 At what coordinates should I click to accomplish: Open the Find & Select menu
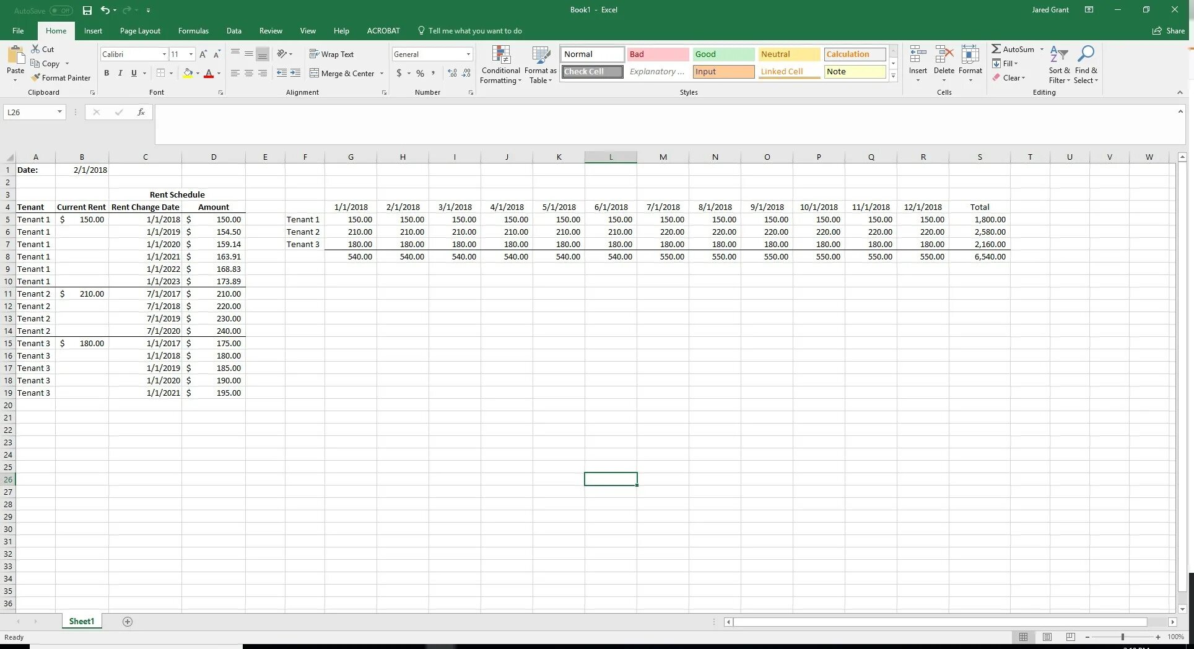1086,64
